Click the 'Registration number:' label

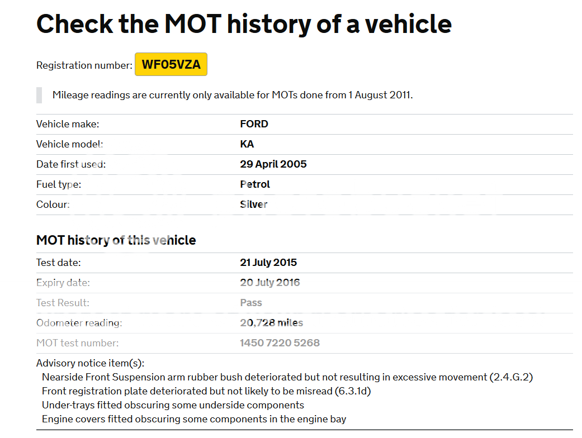click(84, 65)
